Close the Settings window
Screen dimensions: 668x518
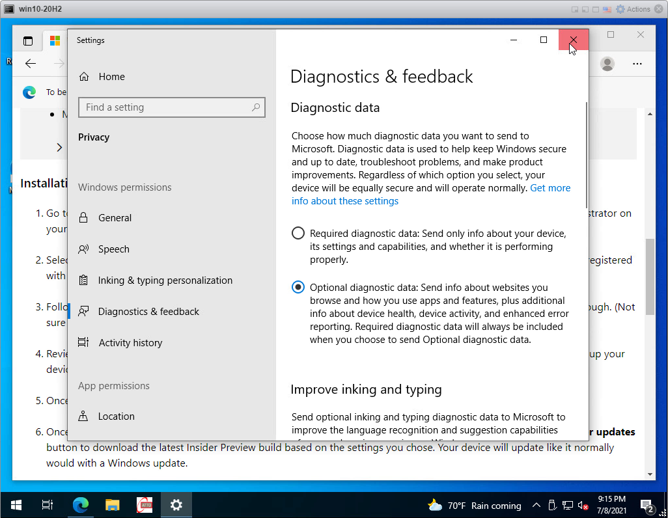pos(574,40)
